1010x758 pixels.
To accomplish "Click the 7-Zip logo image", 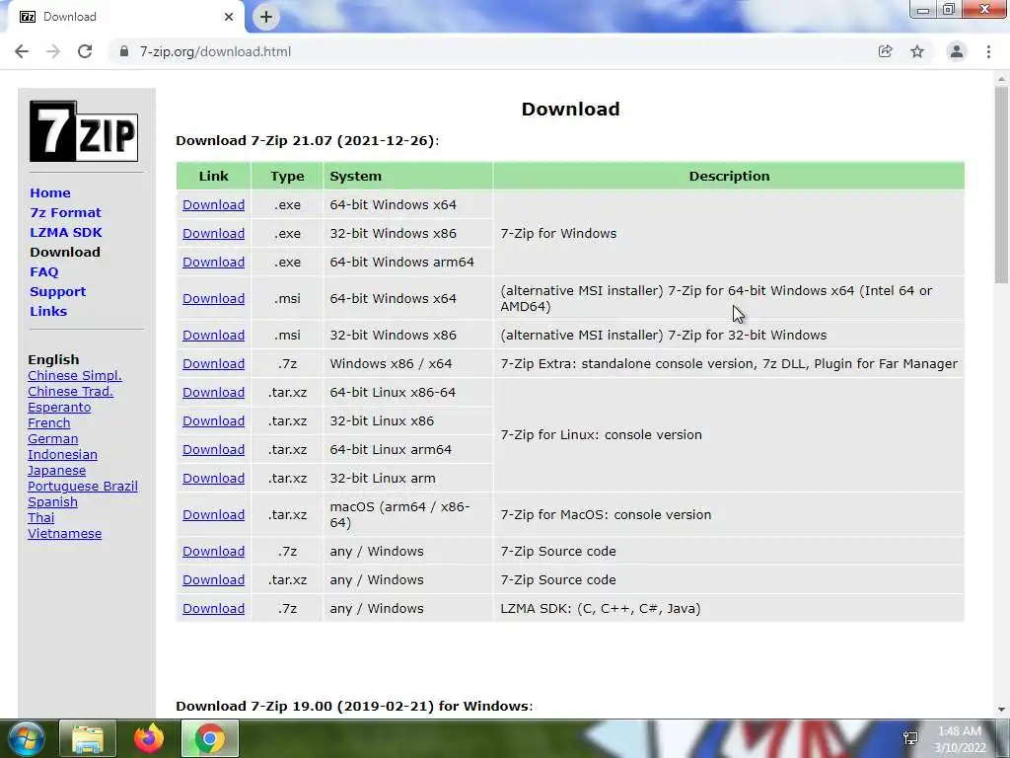I will (84, 131).
